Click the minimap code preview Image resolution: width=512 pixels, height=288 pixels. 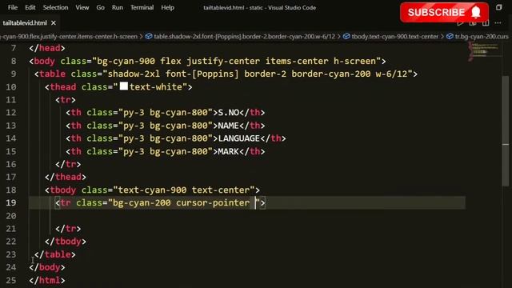click(485, 51)
